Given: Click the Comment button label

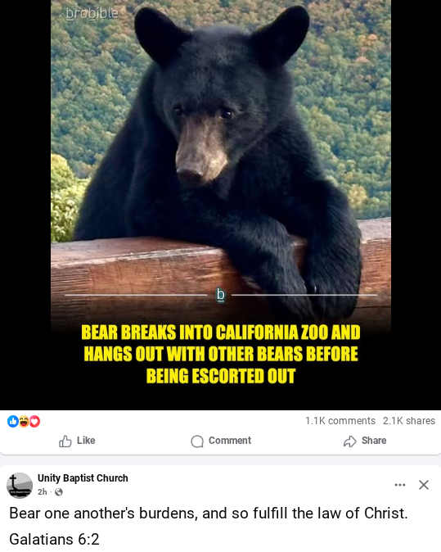Looking at the screenshot, I should [x=230, y=441].
